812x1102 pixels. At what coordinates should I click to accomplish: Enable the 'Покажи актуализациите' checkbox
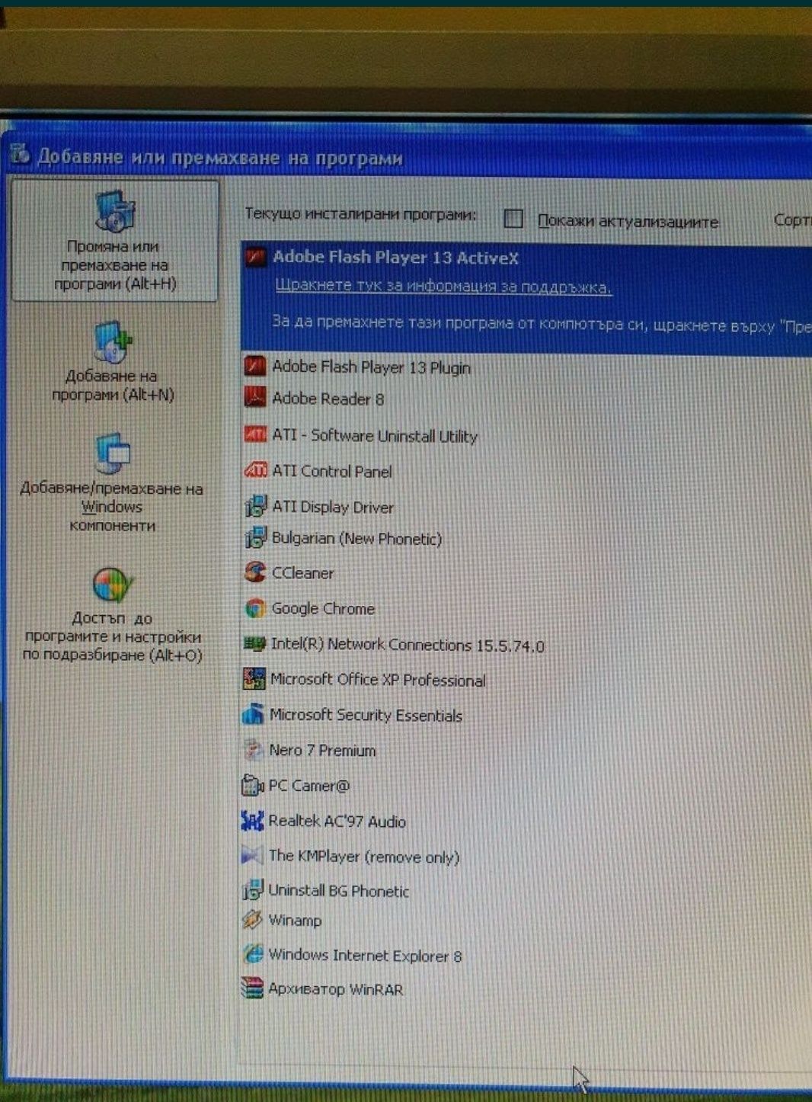click(513, 219)
